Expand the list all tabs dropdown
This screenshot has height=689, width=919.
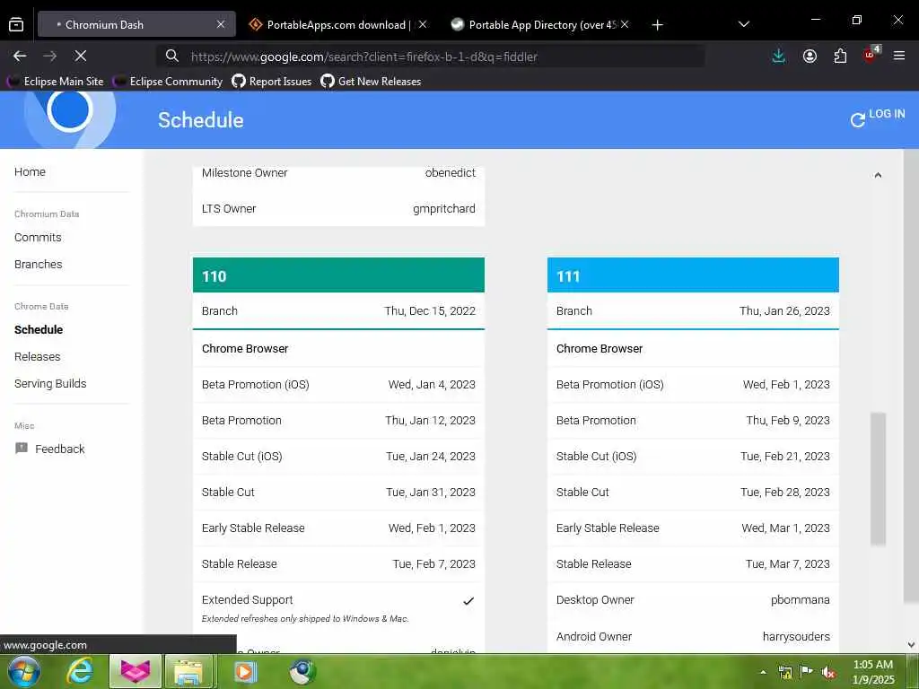click(x=744, y=24)
